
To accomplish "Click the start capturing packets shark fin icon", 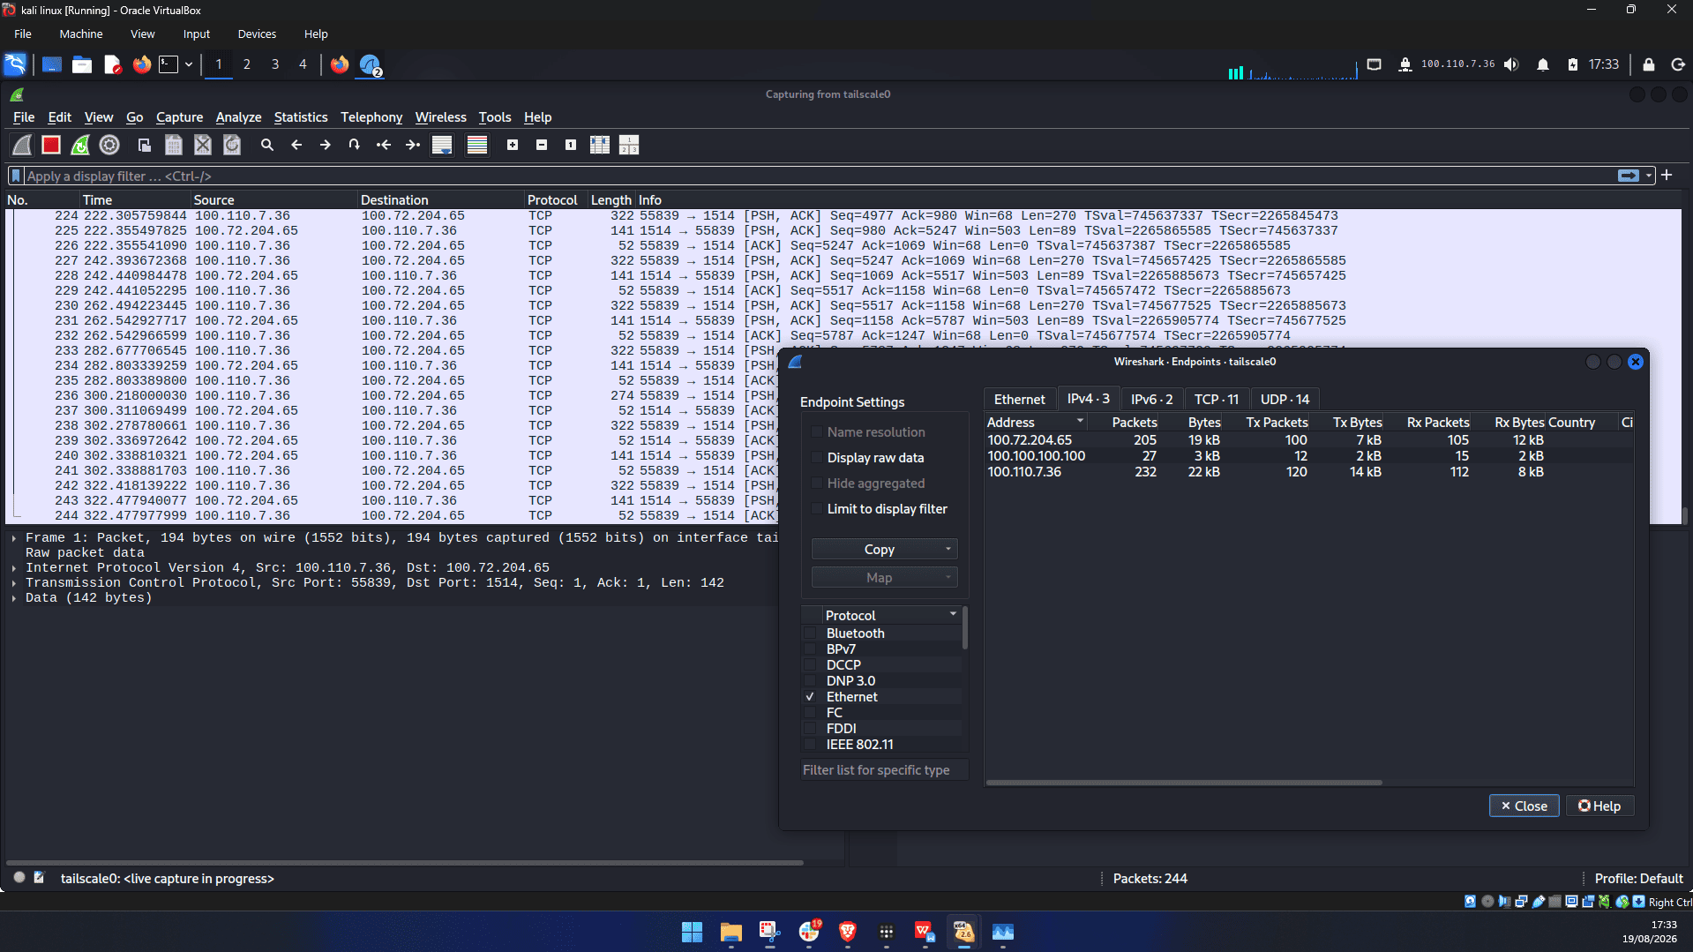I will click(22, 145).
